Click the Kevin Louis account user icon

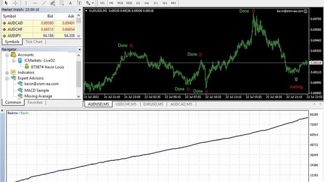pos(27,66)
